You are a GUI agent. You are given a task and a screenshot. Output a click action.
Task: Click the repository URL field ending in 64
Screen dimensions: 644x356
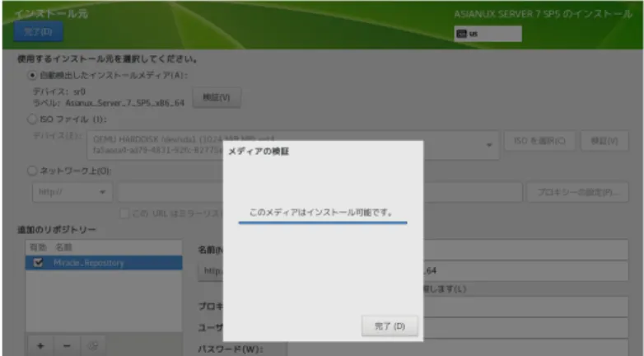click(525, 270)
